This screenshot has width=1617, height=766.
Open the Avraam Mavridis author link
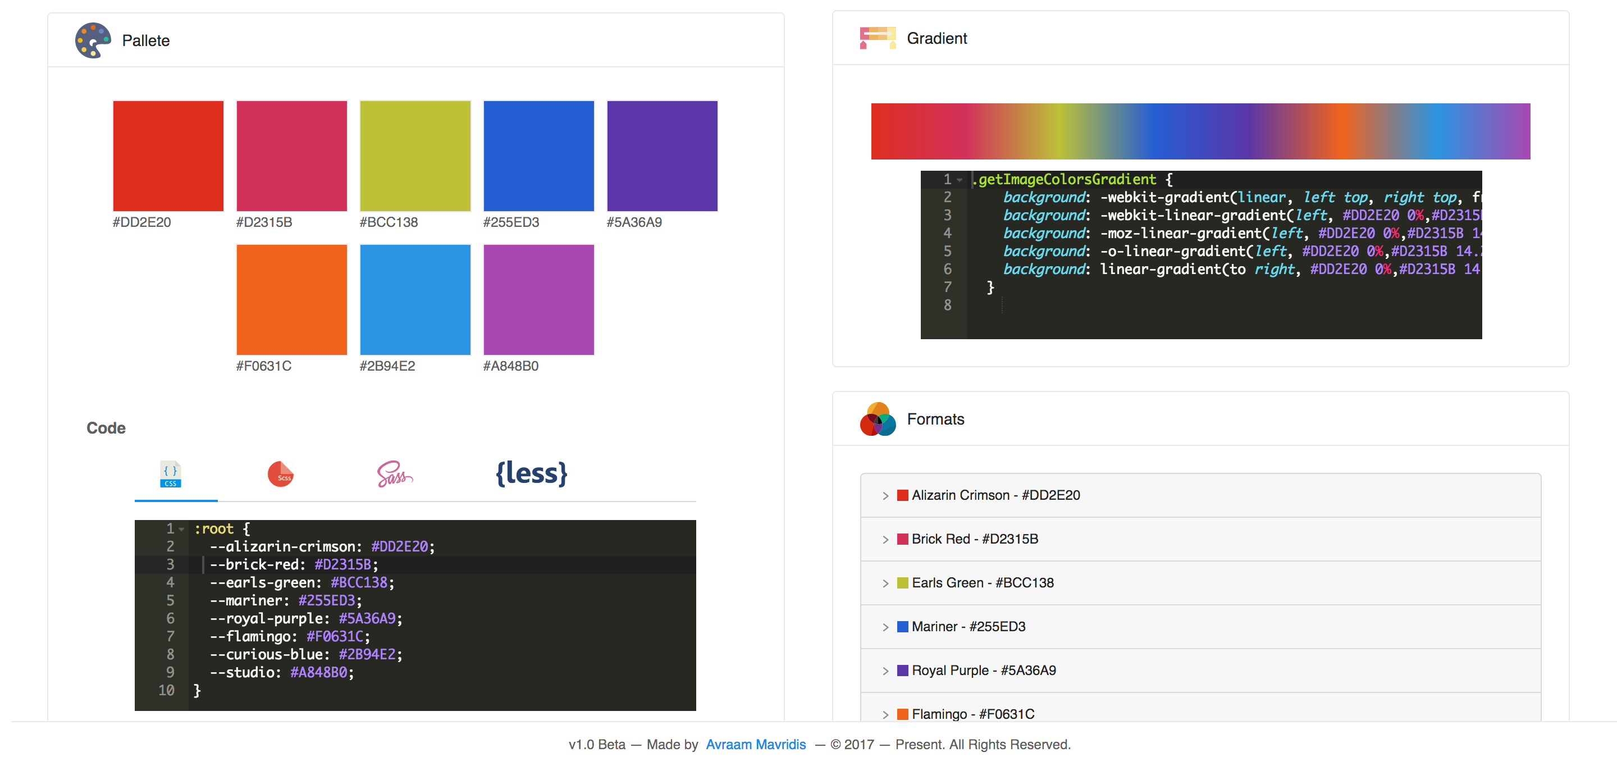756,744
